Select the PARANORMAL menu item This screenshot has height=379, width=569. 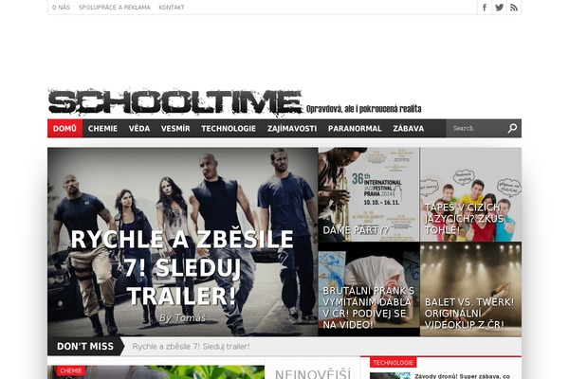pos(355,129)
